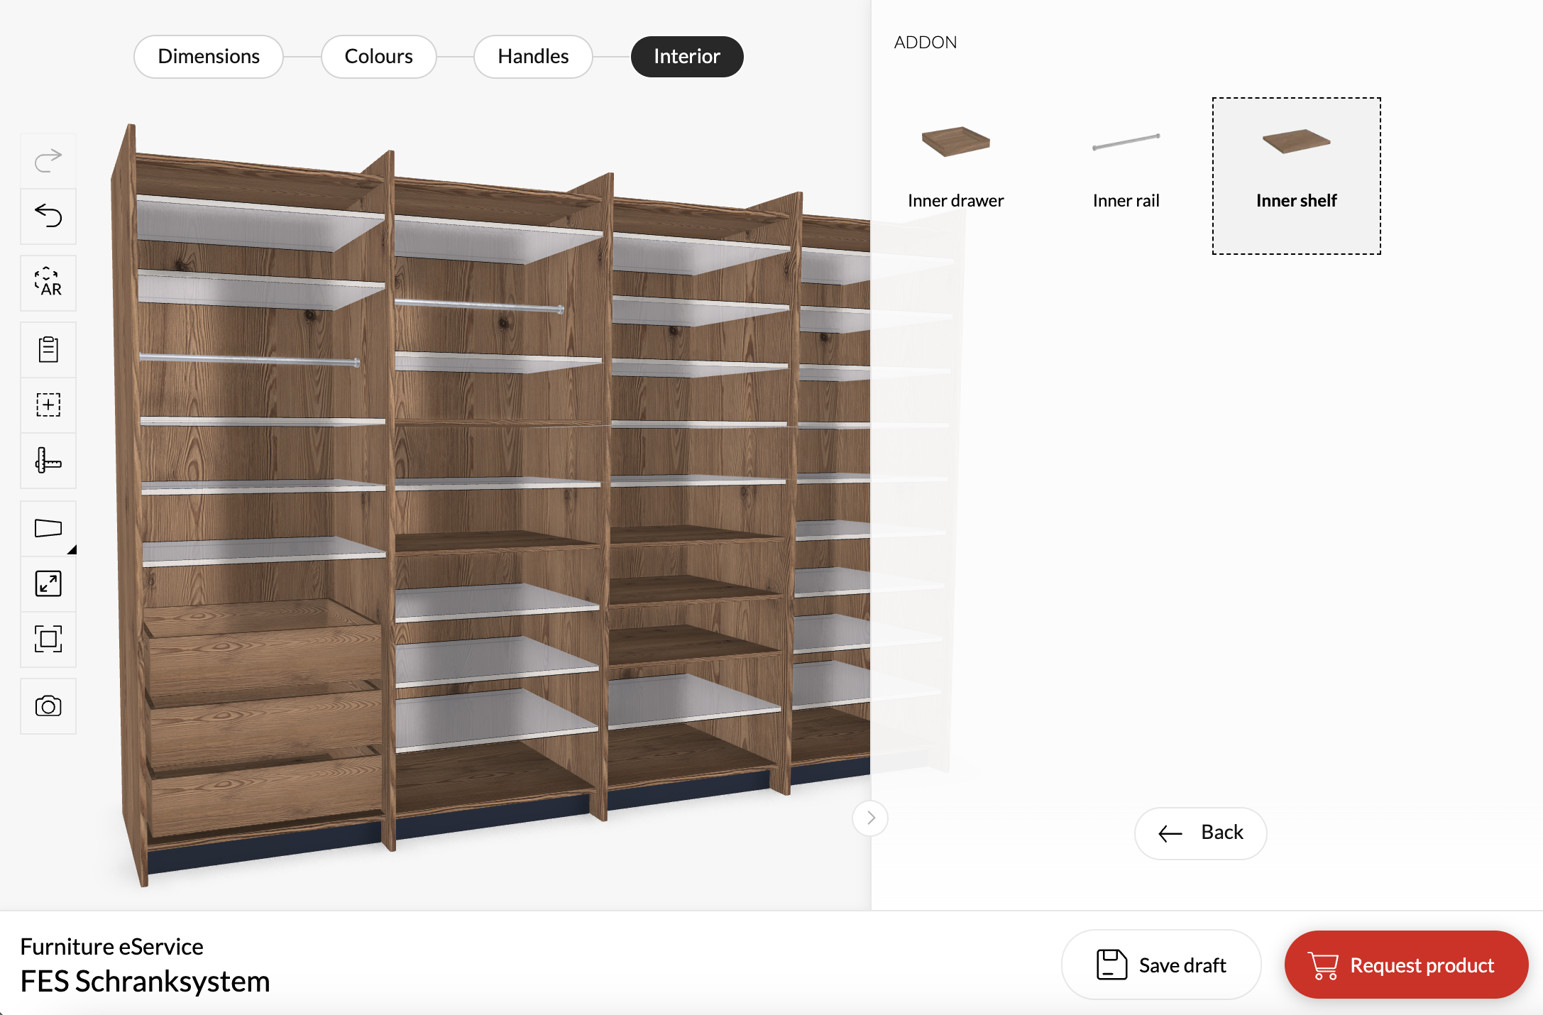Screen dimensions: 1543x1015
Task: Open the door view options flyout
Action: point(48,528)
